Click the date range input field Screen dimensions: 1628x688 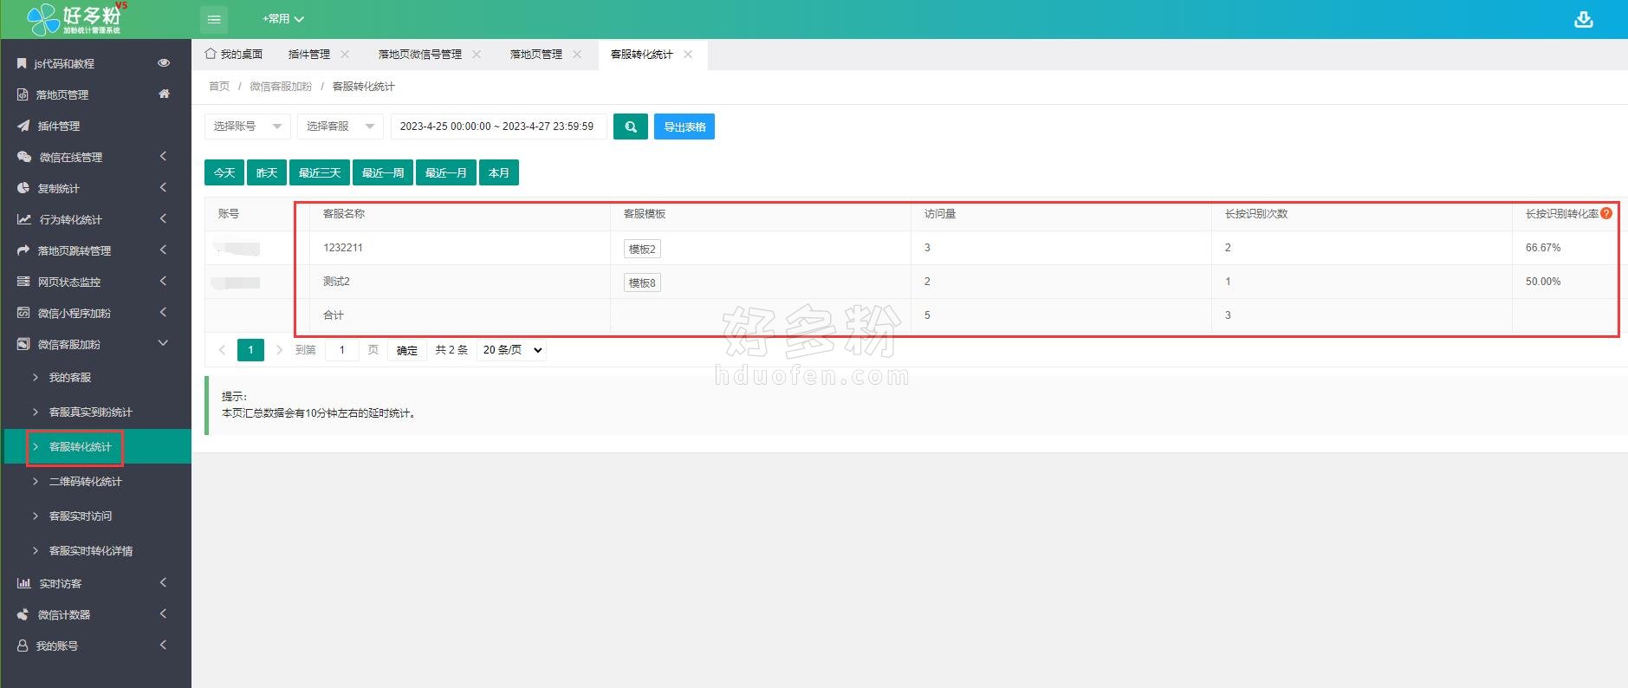point(497,127)
